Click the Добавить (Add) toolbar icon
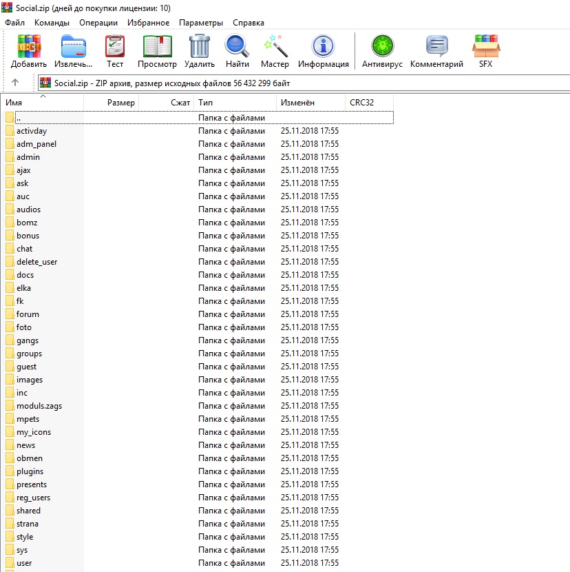The height and width of the screenshot is (572, 570). (29, 47)
